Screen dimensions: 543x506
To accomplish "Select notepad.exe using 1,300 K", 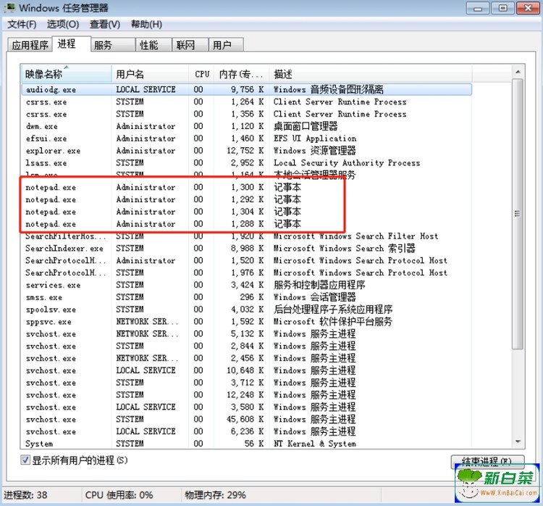I will [x=247, y=187].
